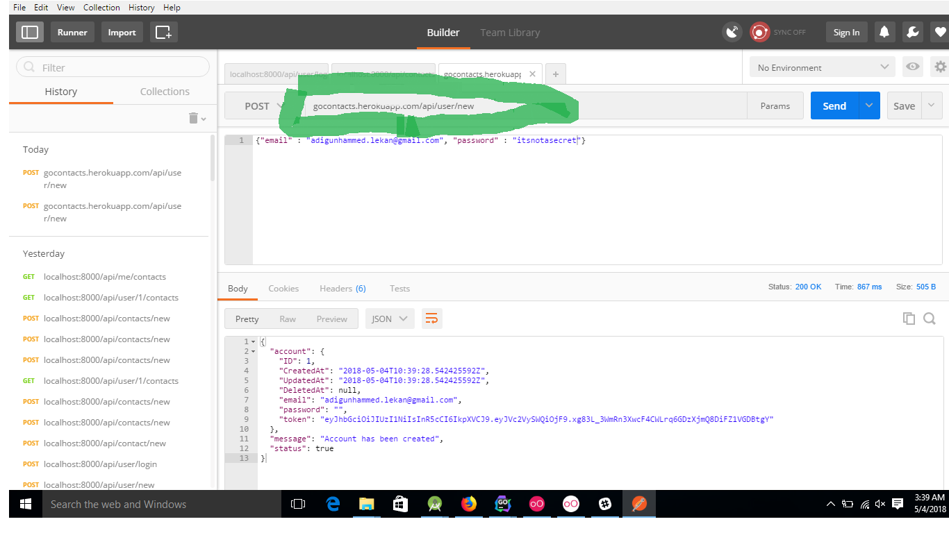Search the response body

tap(930, 319)
